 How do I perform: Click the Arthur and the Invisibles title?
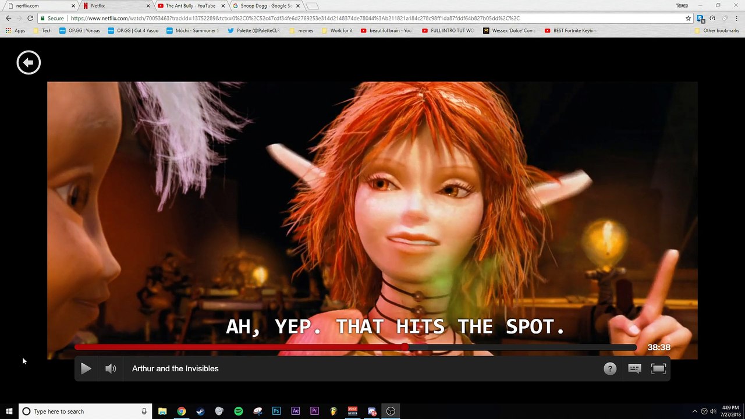click(x=175, y=368)
